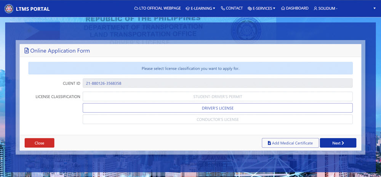Click the red Close button
Screen dimensions: 381x177
pyautogui.click(x=39, y=143)
